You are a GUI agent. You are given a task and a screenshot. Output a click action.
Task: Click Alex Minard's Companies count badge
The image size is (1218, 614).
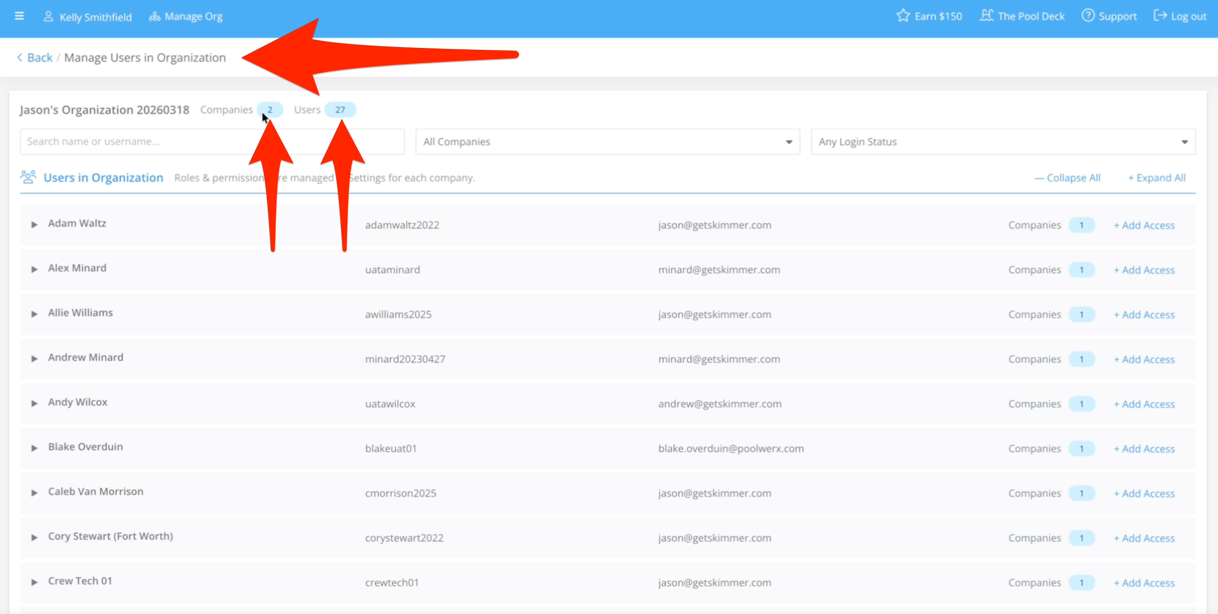[1081, 270]
